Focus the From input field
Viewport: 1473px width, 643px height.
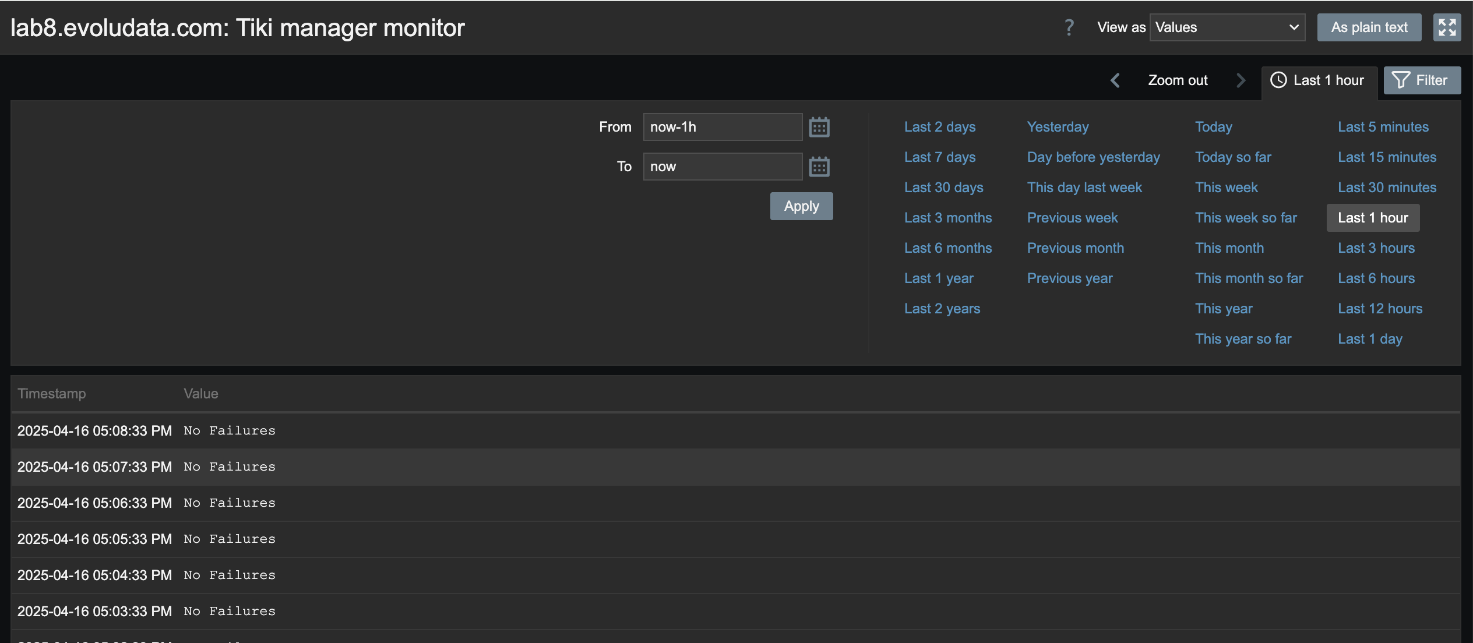pyautogui.click(x=723, y=127)
